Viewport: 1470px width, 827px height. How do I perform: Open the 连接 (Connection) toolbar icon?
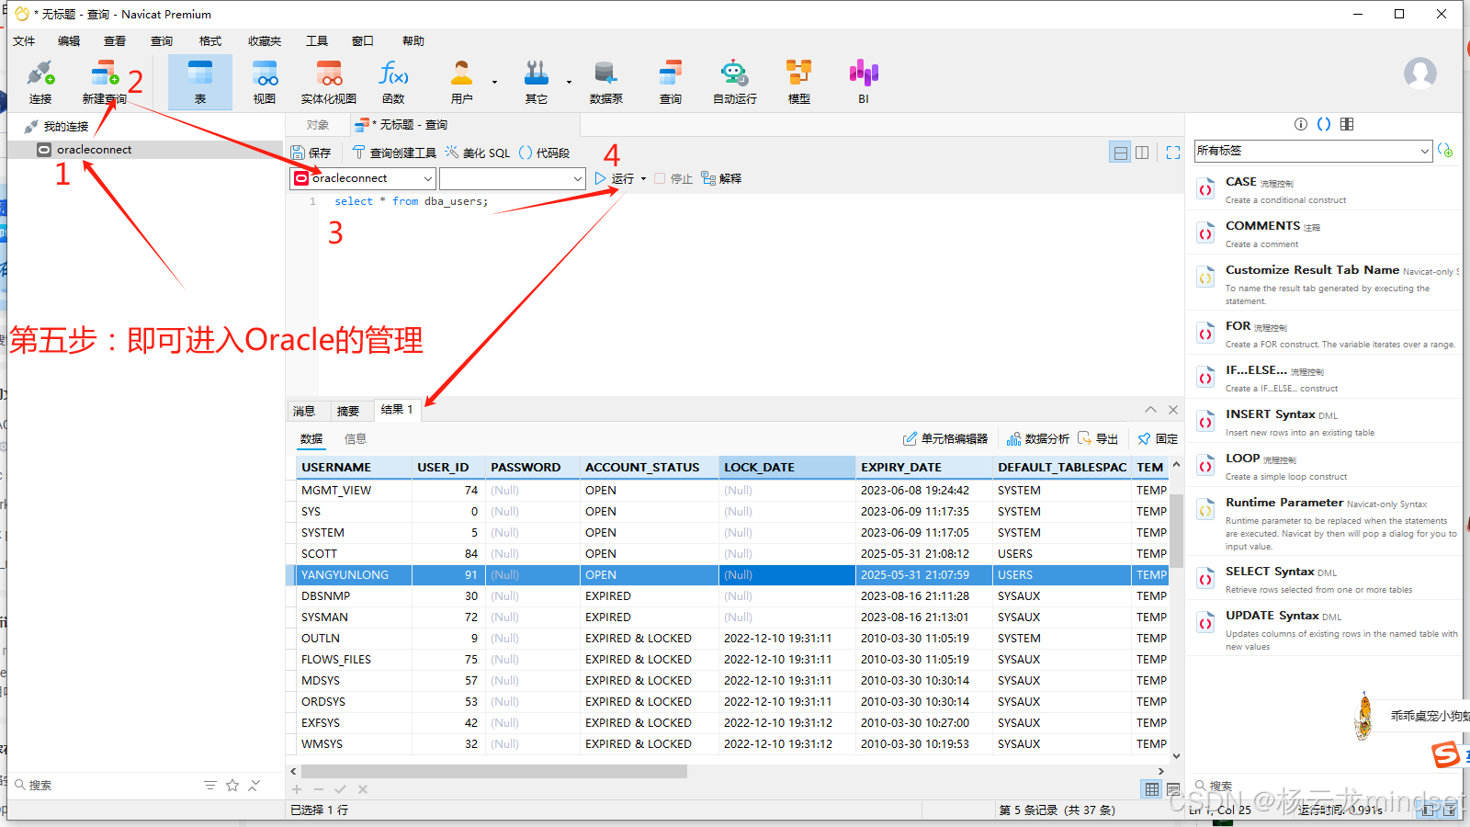40,81
